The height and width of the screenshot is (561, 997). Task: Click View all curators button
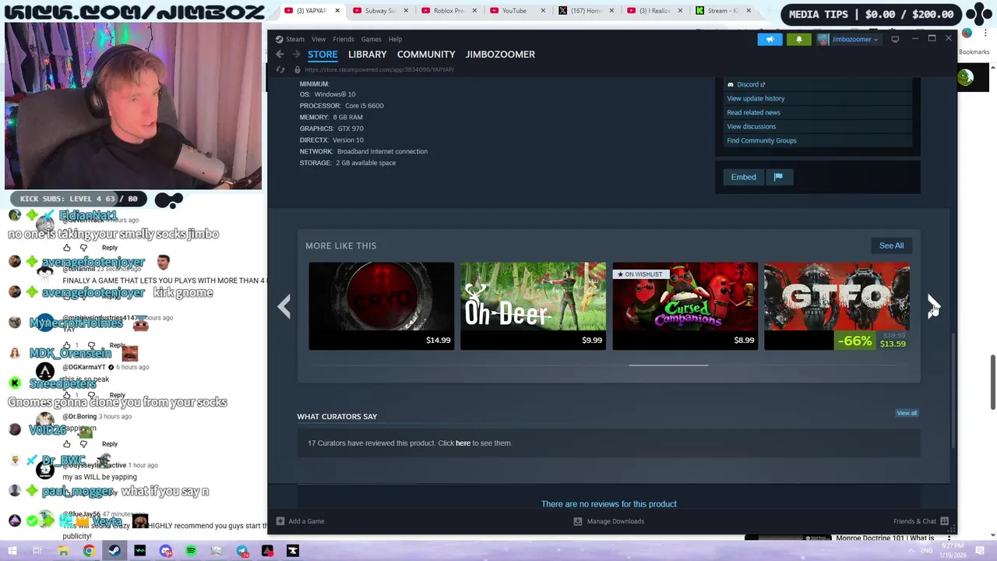point(907,413)
